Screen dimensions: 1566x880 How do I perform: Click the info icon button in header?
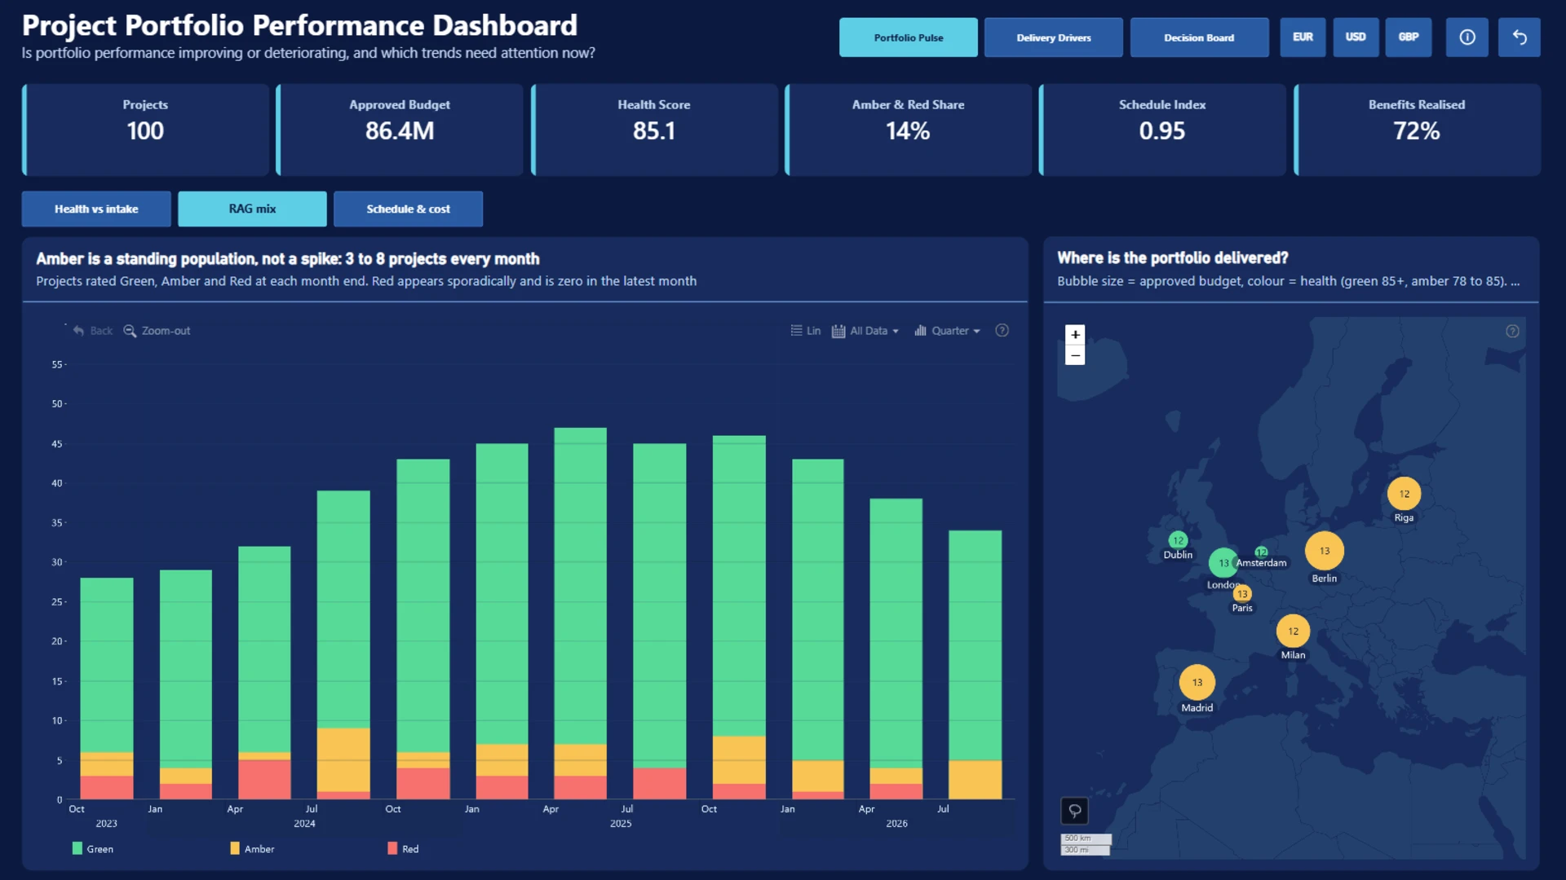click(1466, 37)
